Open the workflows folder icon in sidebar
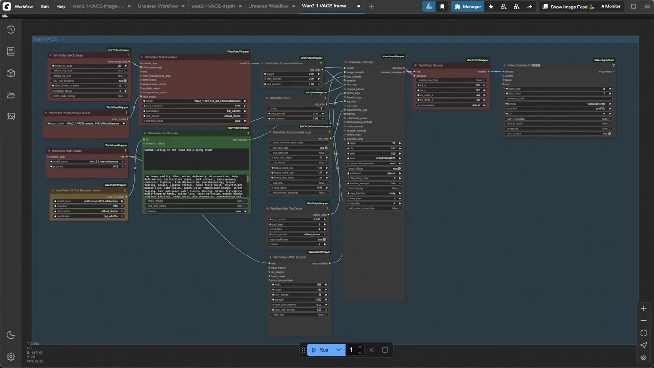Viewport: 654px width, 368px height. point(11,95)
